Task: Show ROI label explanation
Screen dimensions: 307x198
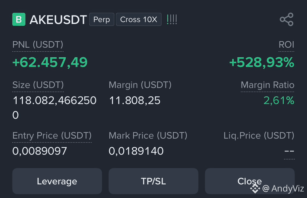Action: click(x=286, y=45)
